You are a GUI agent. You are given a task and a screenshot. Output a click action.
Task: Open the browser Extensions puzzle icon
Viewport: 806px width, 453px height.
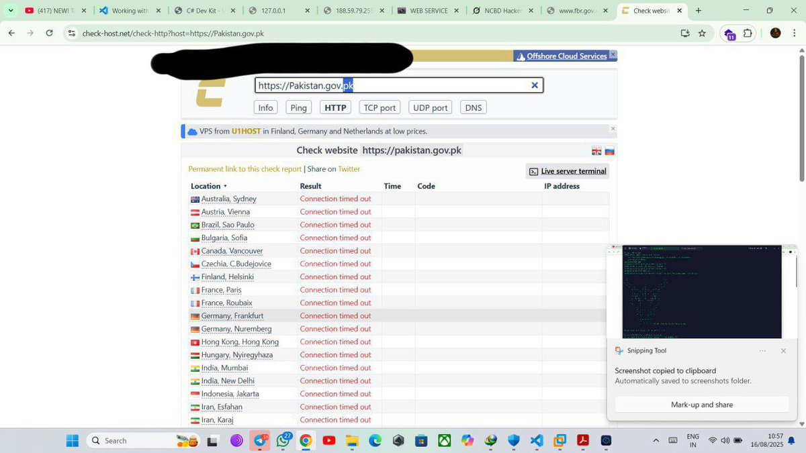pyautogui.click(x=748, y=33)
